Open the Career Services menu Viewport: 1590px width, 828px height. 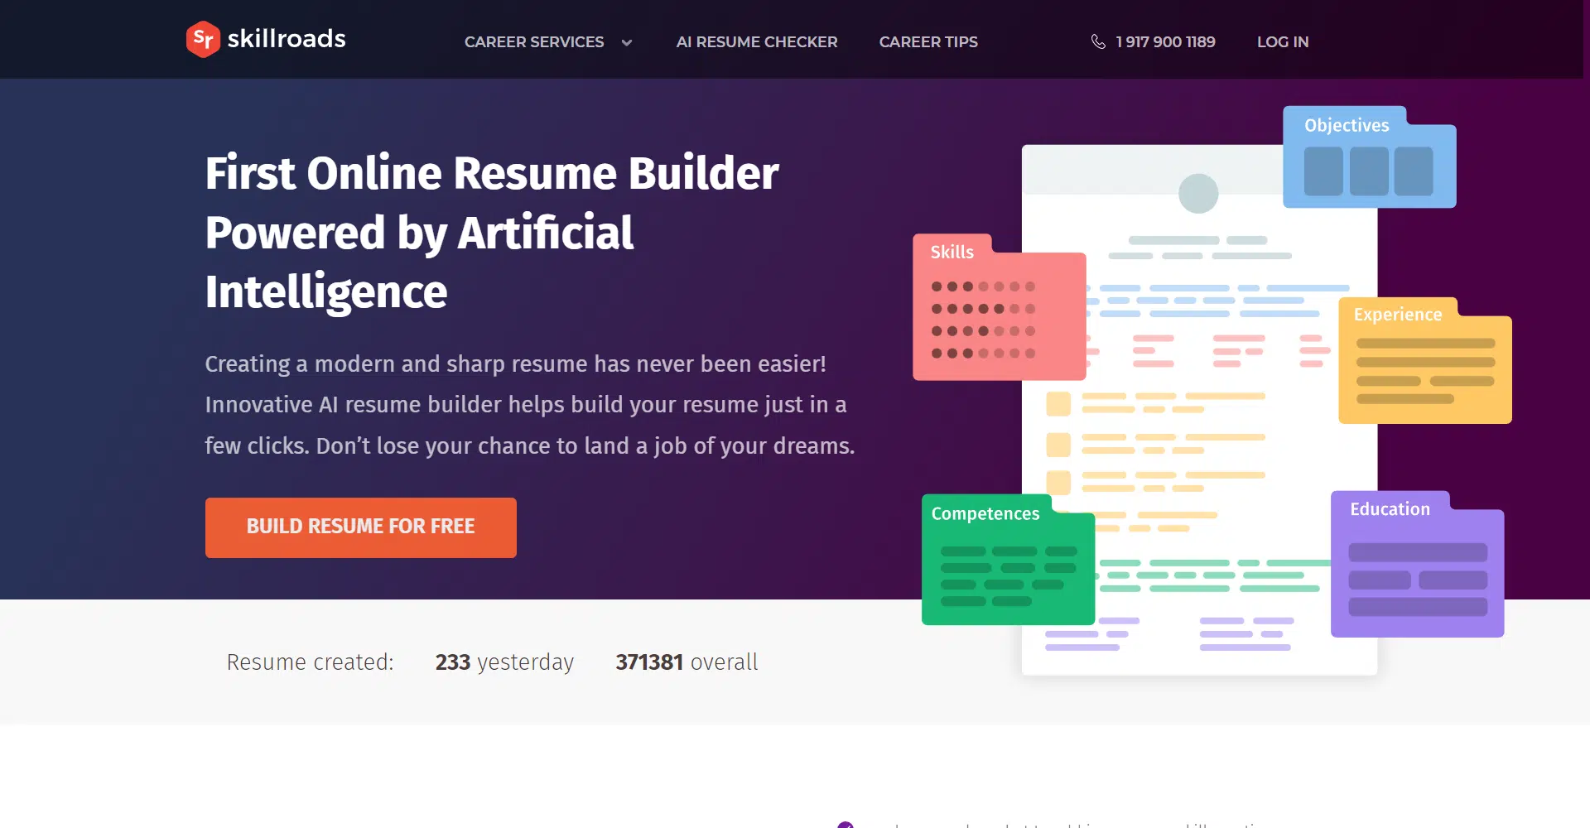point(534,42)
